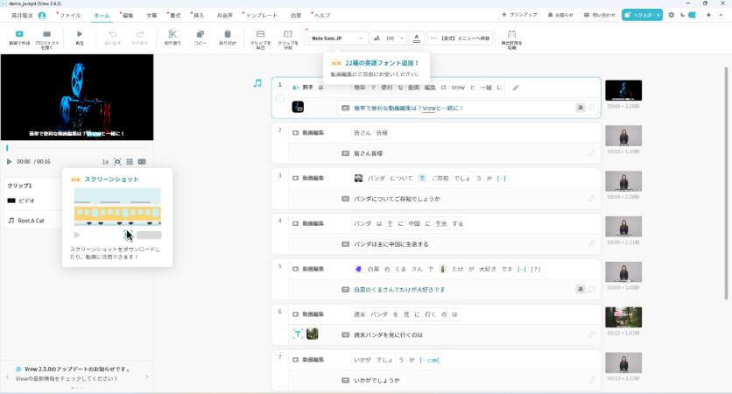
Task: Click the silence-shortening icon in toolbar
Action: (511, 34)
